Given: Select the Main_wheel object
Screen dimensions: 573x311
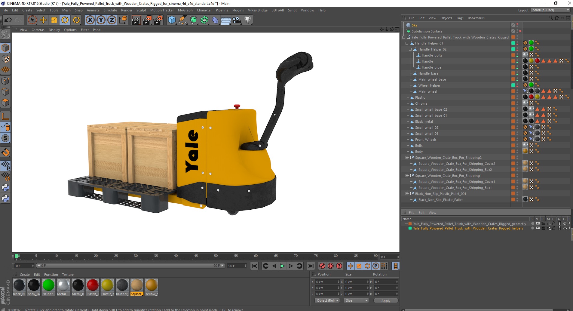Looking at the screenshot, I should pyautogui.click(x=427, y=91).
